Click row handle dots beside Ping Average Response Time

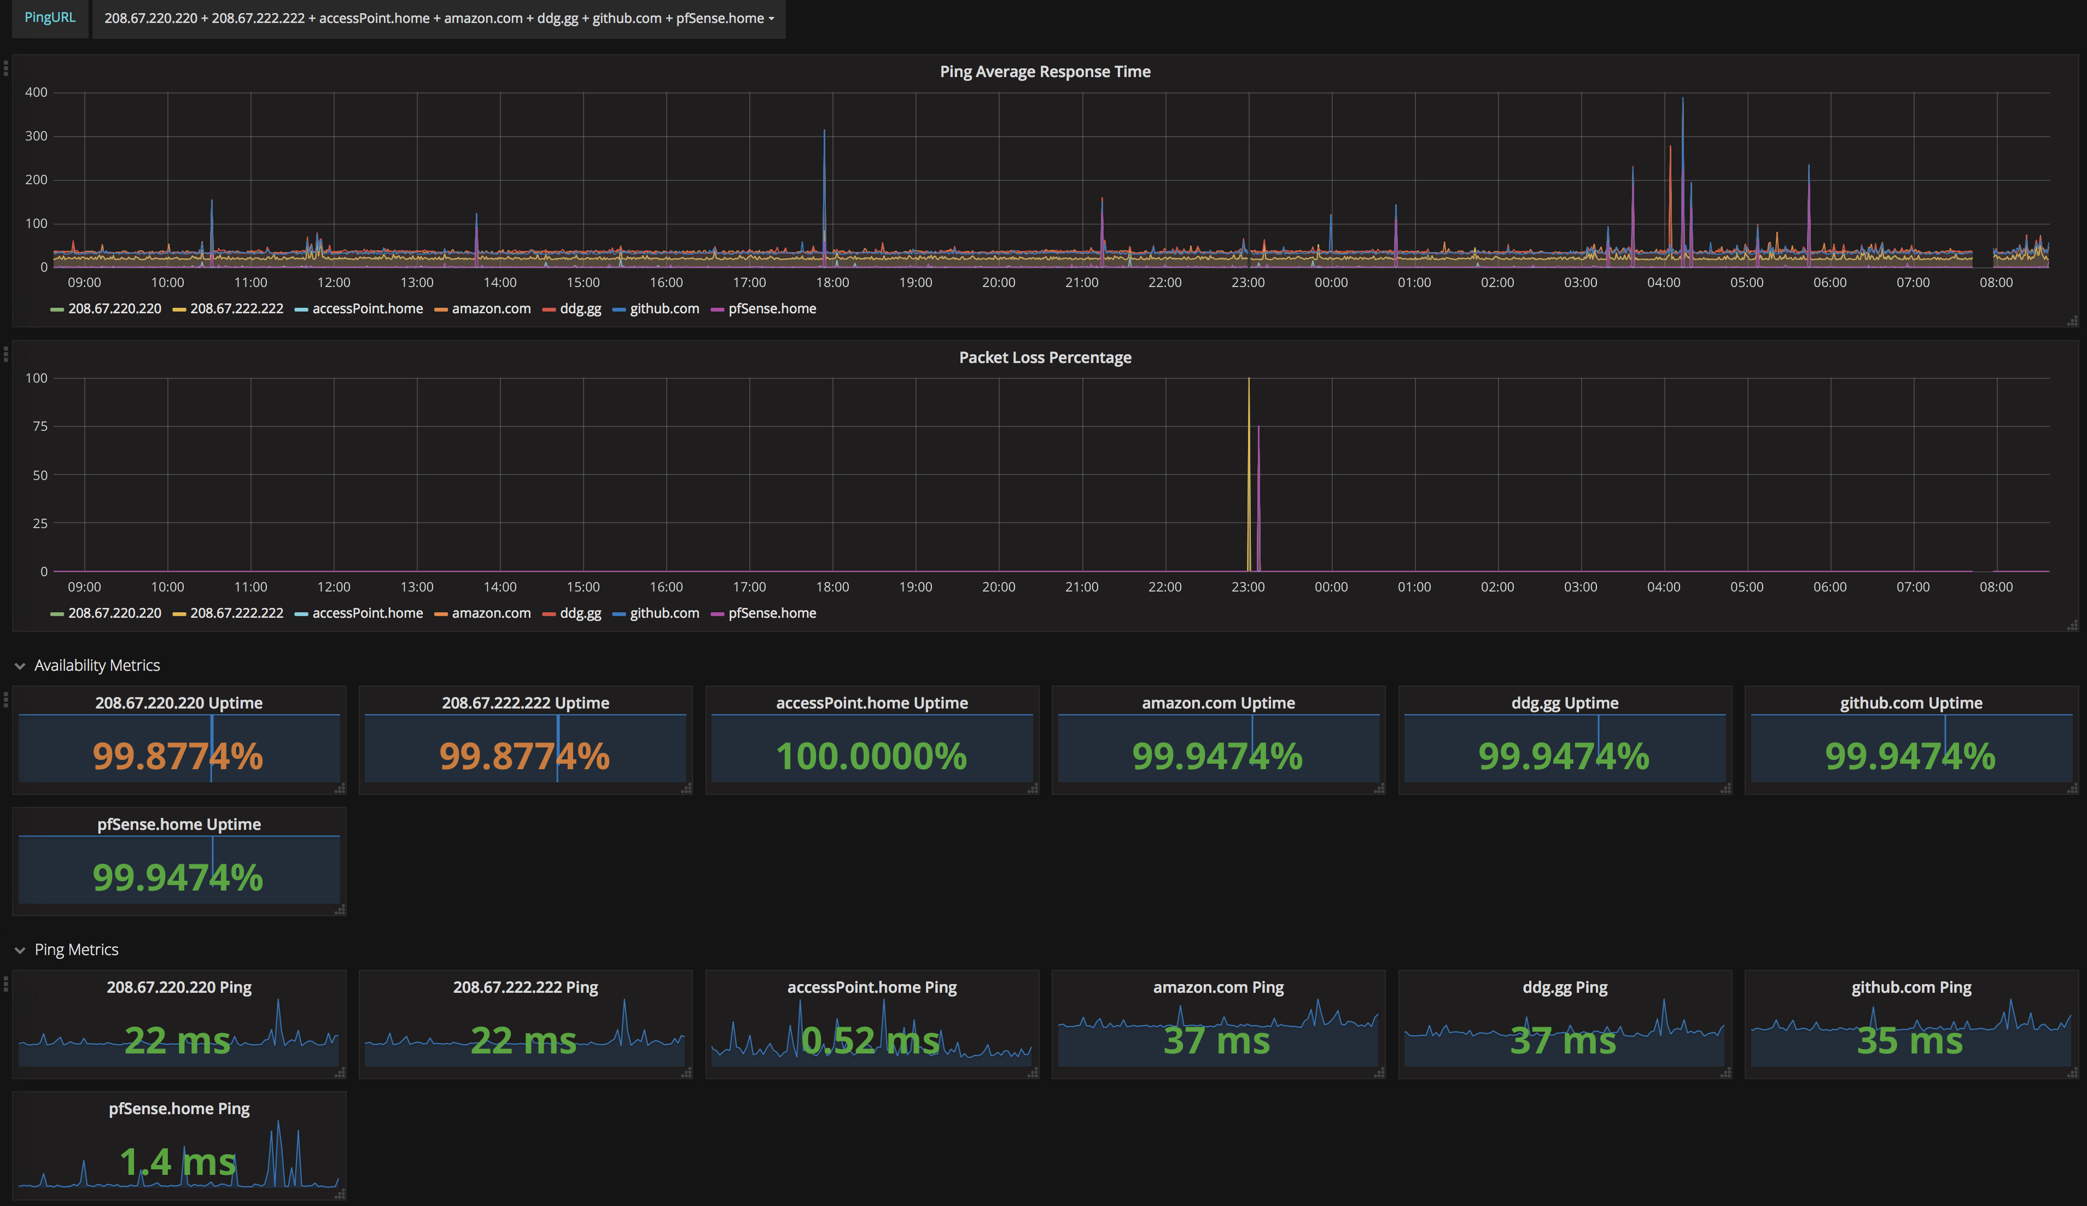6,68
